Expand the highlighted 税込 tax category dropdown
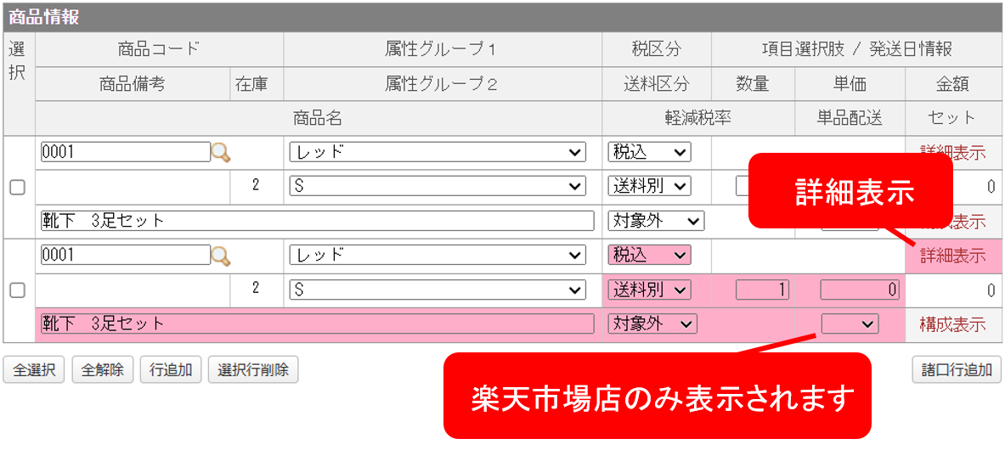Viewport: 1005px width, 450px height. [649, 255]
